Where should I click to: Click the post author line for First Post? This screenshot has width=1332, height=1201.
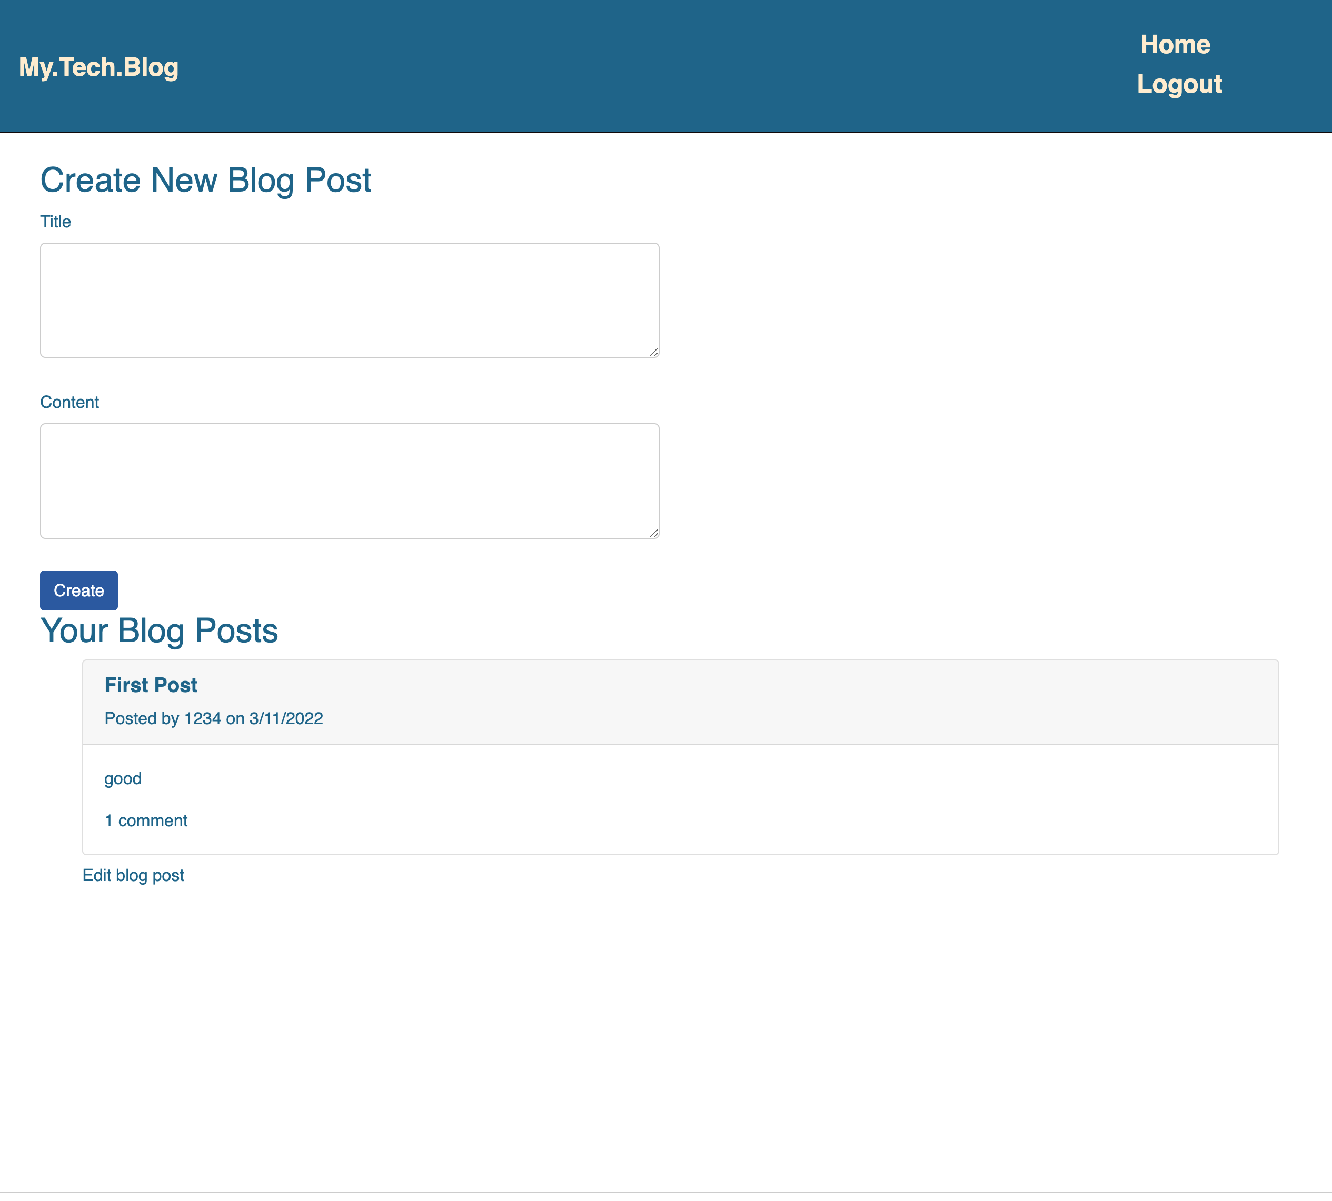tap(213, 718)
